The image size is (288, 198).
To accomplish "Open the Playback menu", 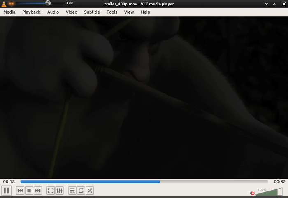I will 31,12.
